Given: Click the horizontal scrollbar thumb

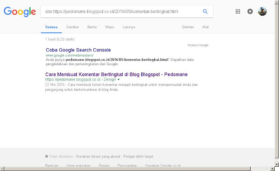Looking at the screenshot, I should coord(127,169).
